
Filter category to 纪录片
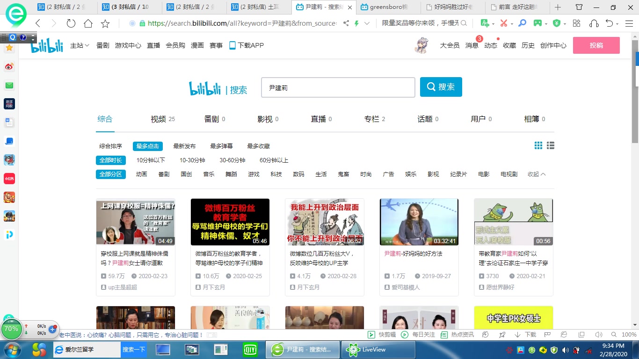click(458, 174)
